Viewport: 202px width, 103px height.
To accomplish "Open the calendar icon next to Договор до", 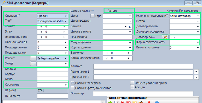I will click(165, 37).
